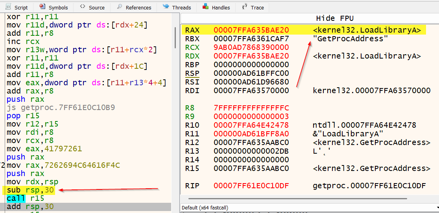439x213 pixels.
Task: Select the 'sub rsp,30' instruction line
Action: coord(30,190)
